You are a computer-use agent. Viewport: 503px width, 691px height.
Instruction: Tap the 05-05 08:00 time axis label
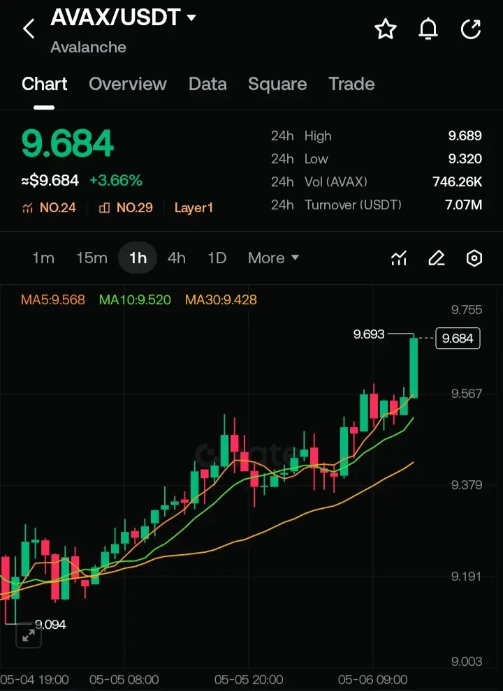tap(124, 680)
